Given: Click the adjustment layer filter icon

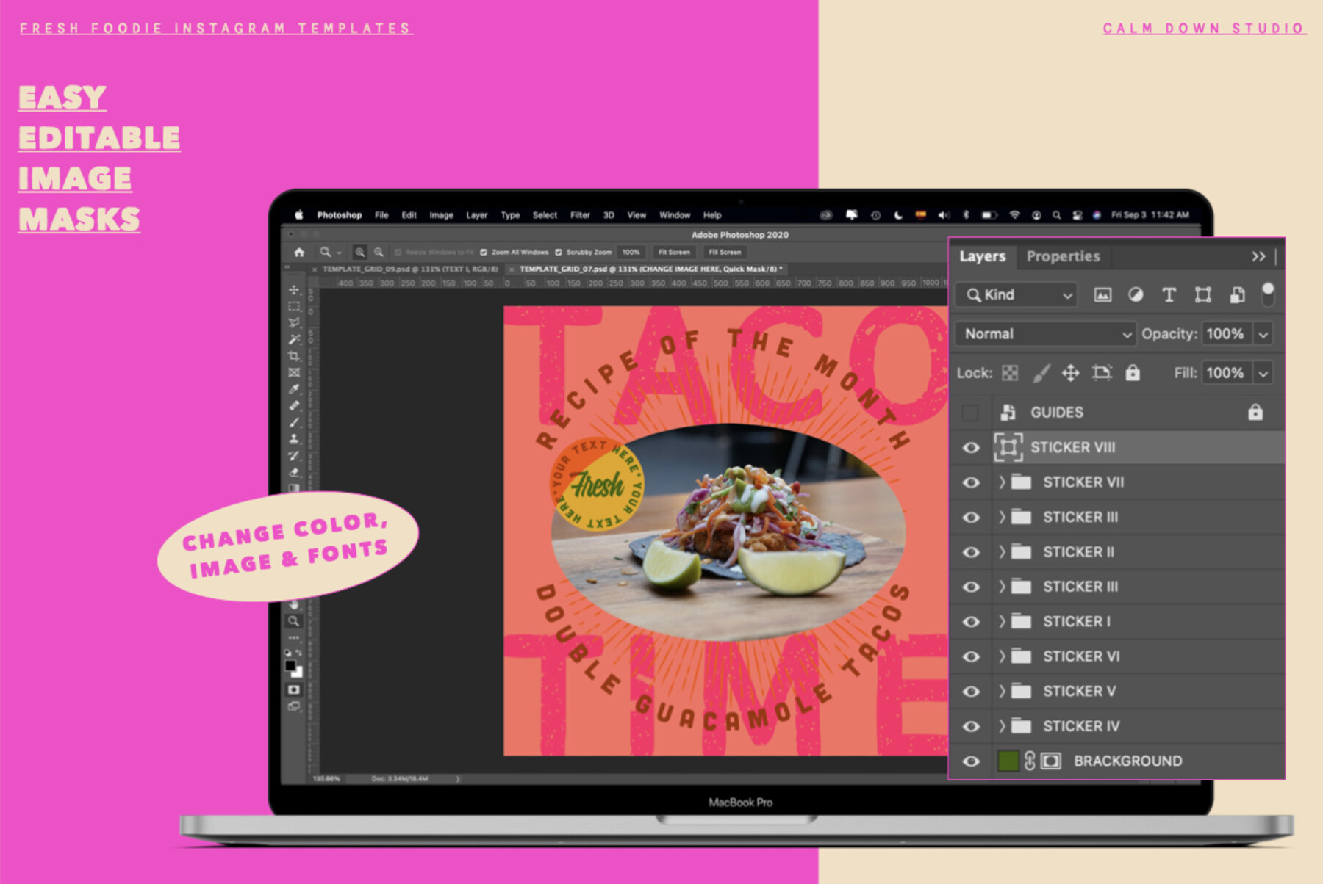Looking at the screenshot, I should coord(1136,295).
